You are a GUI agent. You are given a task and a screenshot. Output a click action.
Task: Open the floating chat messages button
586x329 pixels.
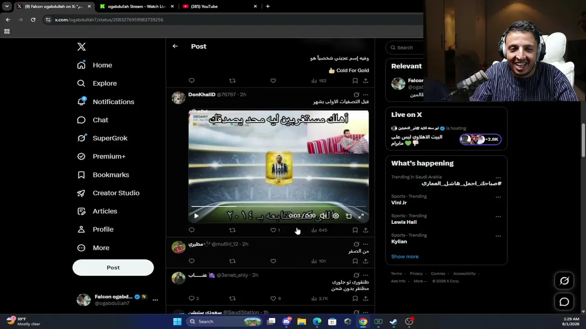564,302
